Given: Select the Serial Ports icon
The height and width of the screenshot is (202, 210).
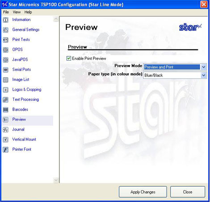Looking at the screenshot, I should click(6, 70).
